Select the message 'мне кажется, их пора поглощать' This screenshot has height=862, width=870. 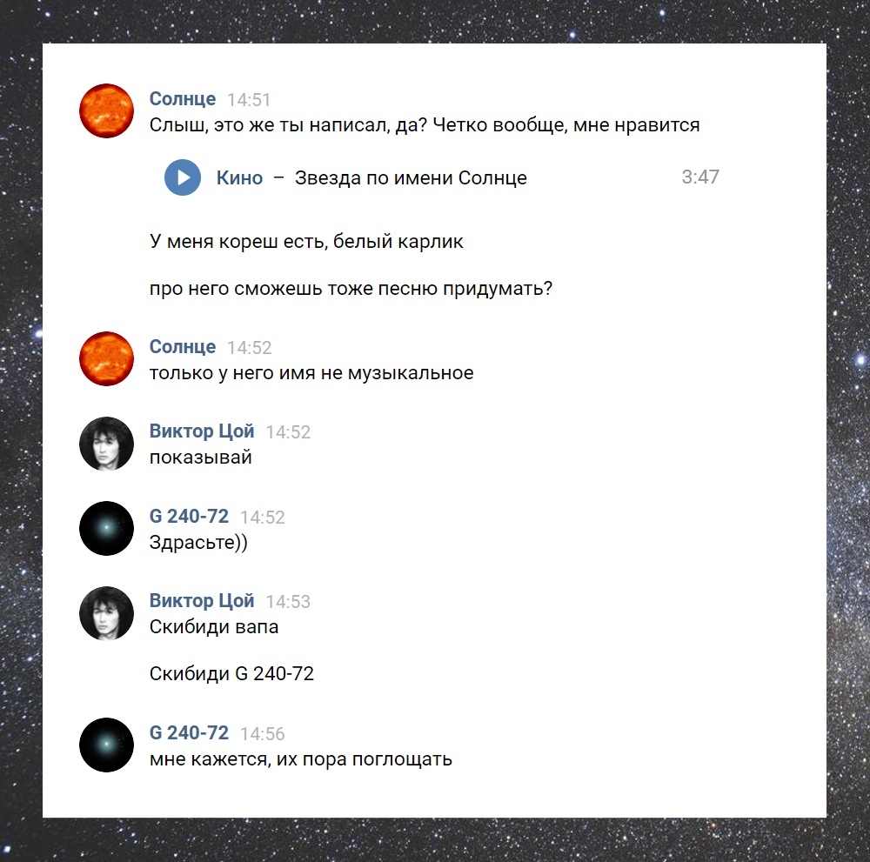tap(301, 759)
